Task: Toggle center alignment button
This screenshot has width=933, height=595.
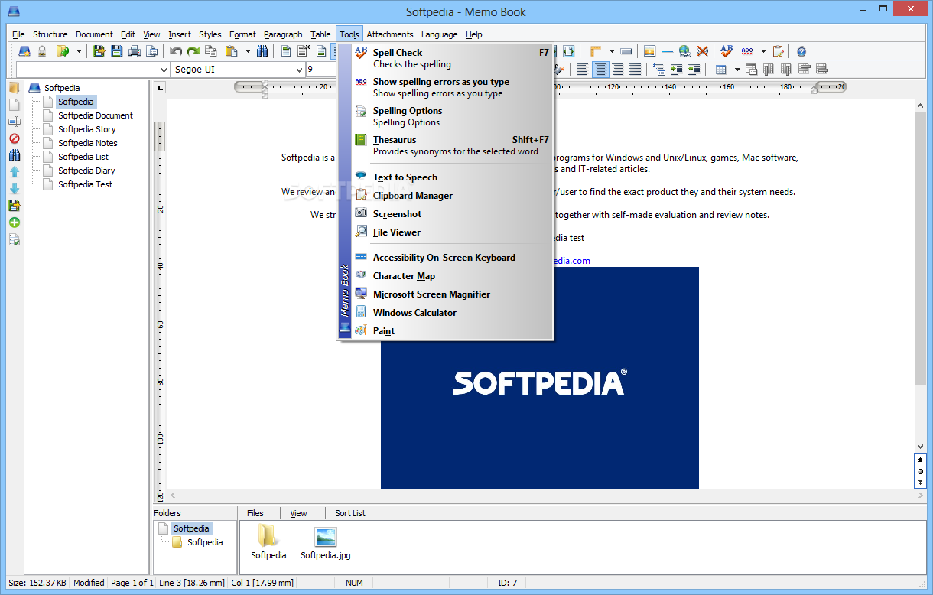Action: [x=600, y=70]
